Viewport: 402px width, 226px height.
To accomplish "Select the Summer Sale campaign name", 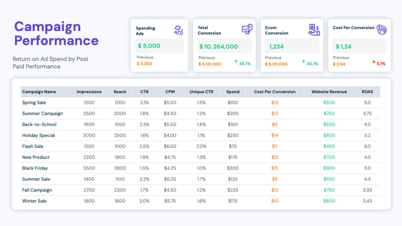I will 36,179.
